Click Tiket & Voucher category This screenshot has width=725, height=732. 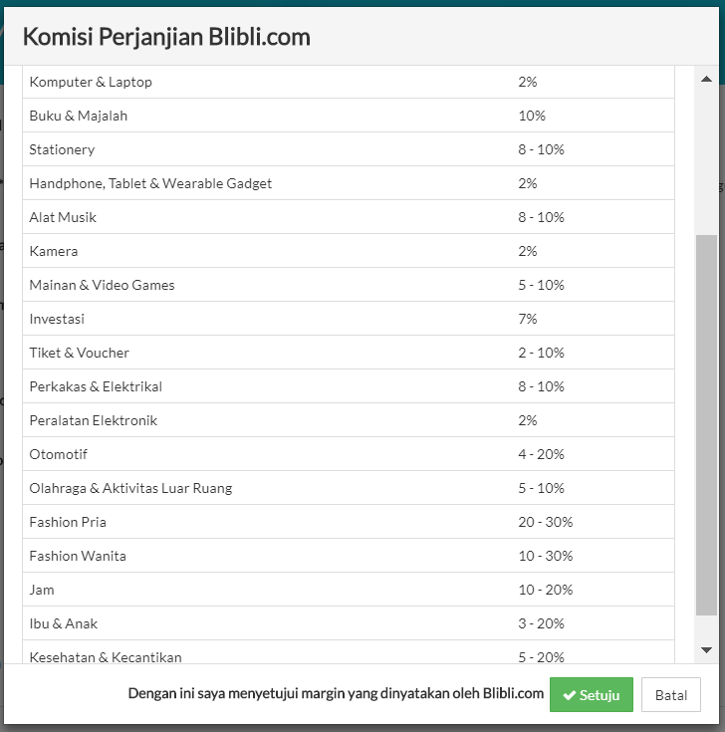(79, 353)
